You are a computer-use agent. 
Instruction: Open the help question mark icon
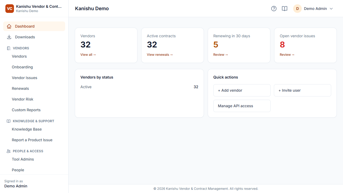pyautogui.click(x=274, y=9)
